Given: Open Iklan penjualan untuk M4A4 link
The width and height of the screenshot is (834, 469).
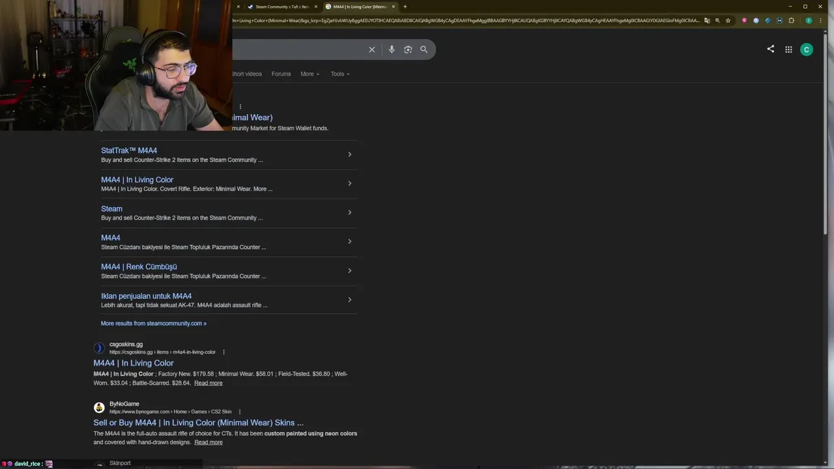Looking at the screenshot, I should pos(146,296).
